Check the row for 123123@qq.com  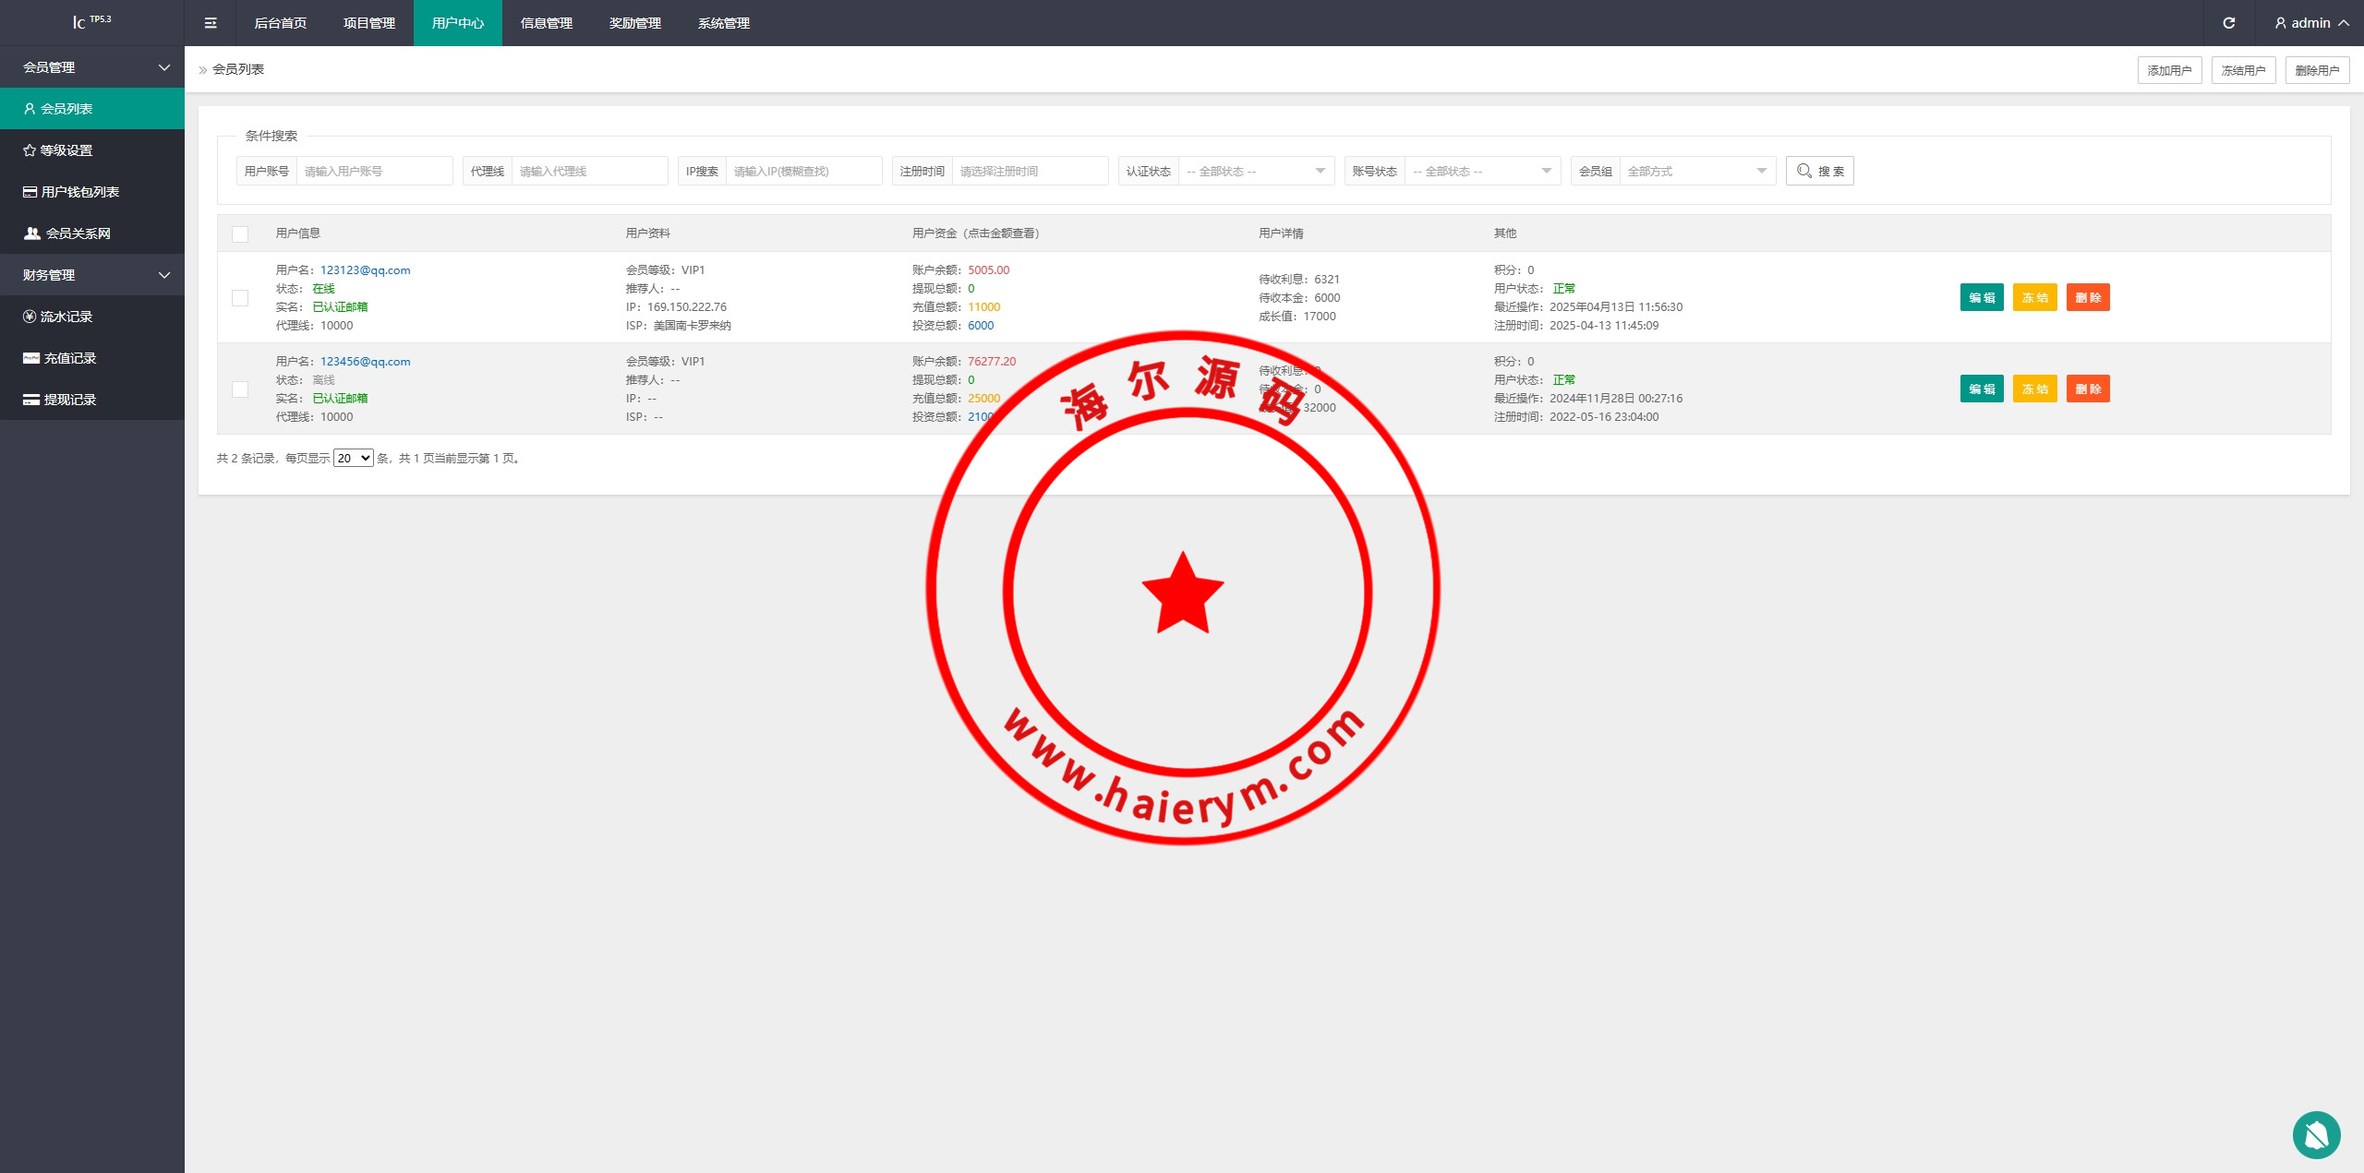(240, 298)
